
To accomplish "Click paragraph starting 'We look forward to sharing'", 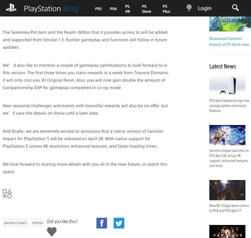I will click(85, 168).
